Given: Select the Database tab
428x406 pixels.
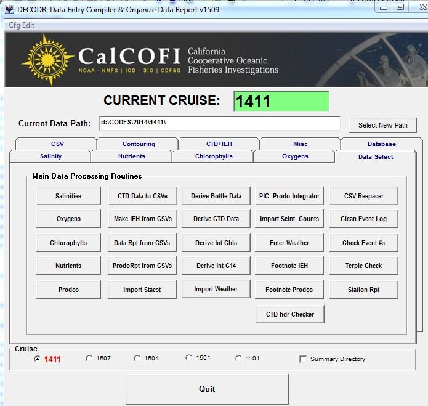Looking at the screenshot, I should point(381,144).
